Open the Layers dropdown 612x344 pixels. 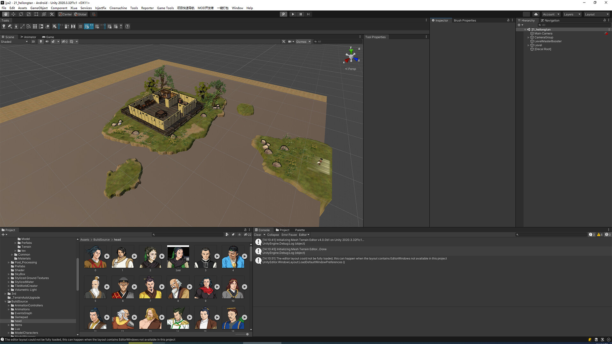(572, 14)
